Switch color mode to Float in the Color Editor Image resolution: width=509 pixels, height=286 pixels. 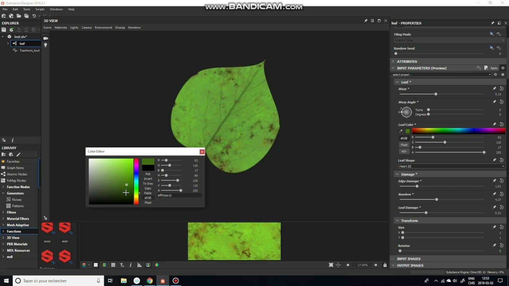[x=148, y=203]
